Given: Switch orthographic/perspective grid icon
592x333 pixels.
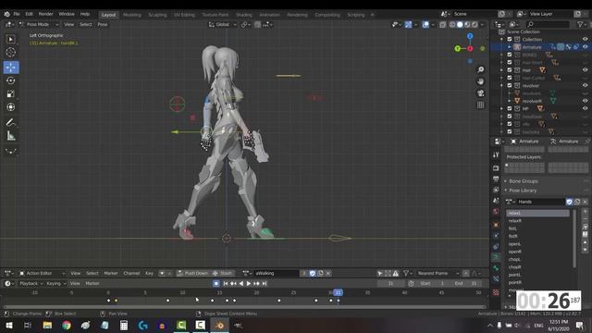Looking at the screenshot, I should 481,105.
